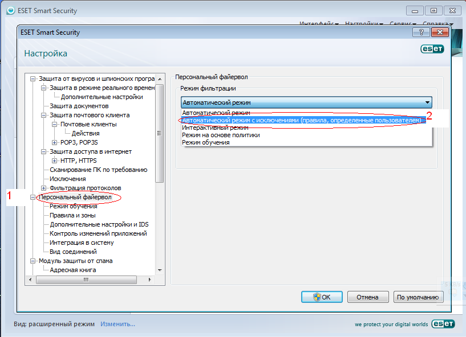Confirm settings with the OK button
Image resolution: width=466 pixels, height=337 pixels.
coord(322,297)
